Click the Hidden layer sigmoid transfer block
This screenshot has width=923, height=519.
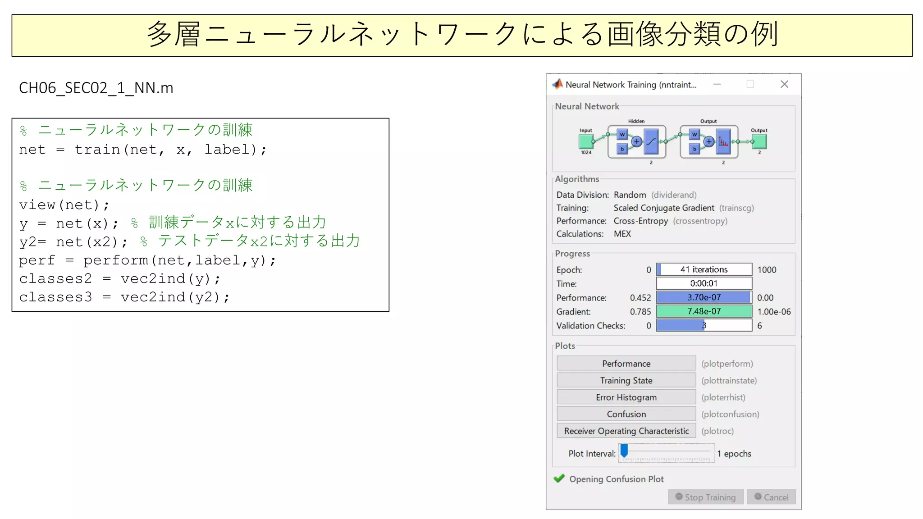651,142
